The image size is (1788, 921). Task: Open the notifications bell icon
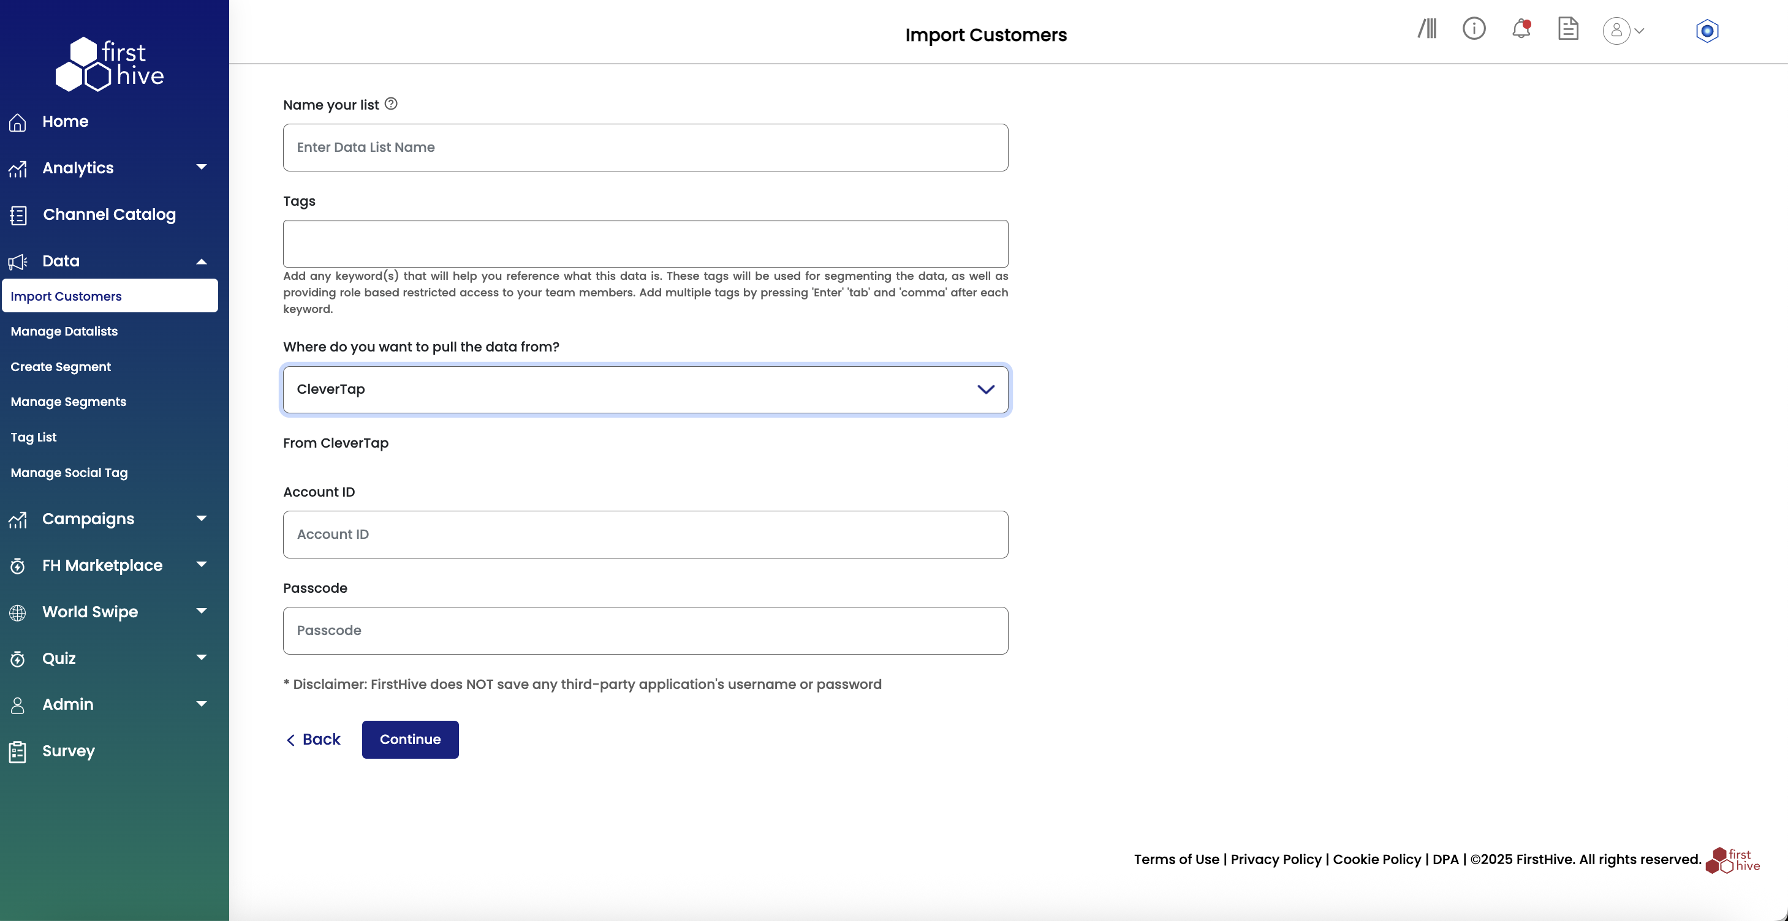click(1521, 29)
